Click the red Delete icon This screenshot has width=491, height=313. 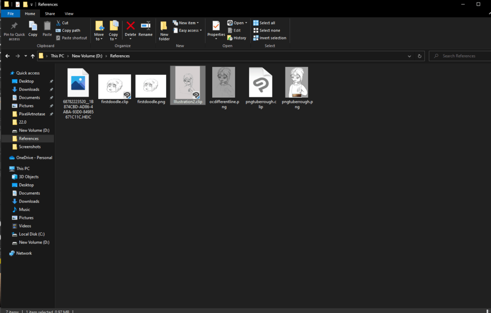click(x=130, y=27)
